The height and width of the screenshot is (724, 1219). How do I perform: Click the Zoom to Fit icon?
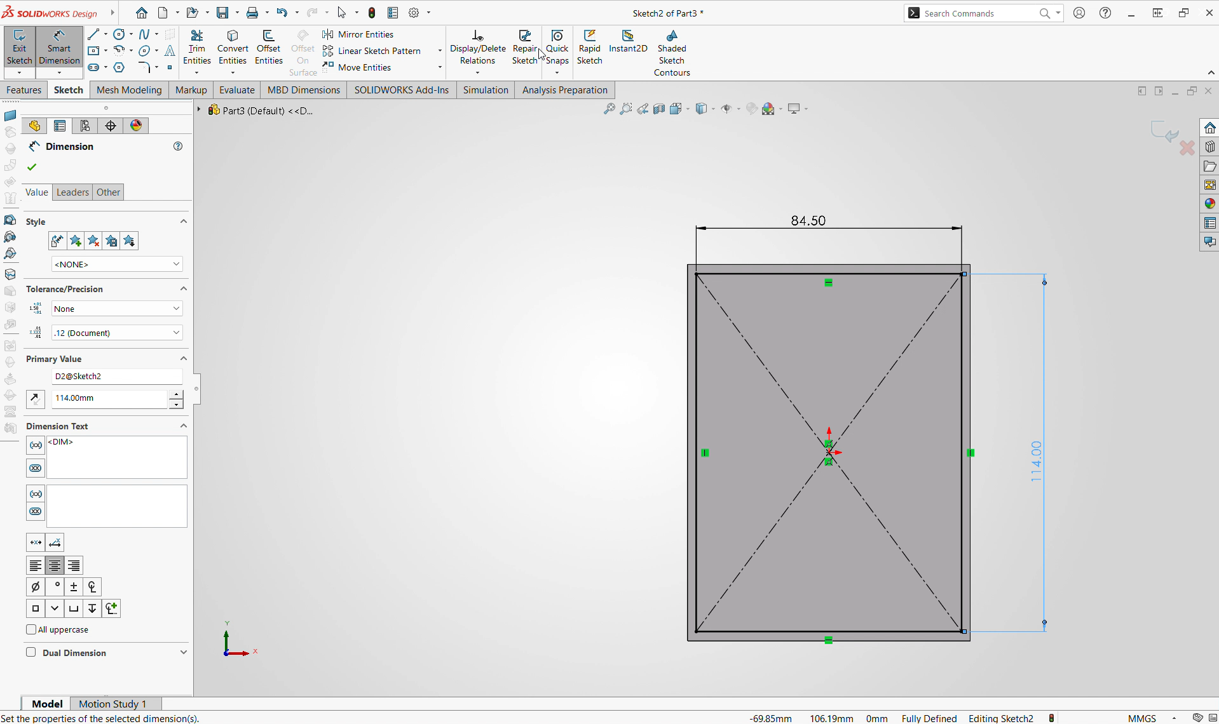(x=609, y=109)
